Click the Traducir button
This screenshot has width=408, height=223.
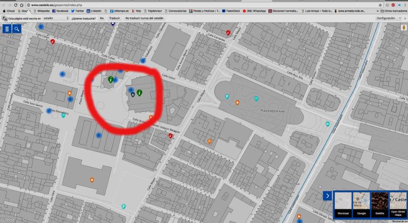(x=115, y=18)
